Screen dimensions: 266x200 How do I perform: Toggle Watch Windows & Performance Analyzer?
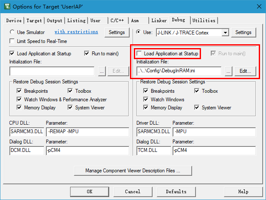pyautogui.click(x=19, y=99)
